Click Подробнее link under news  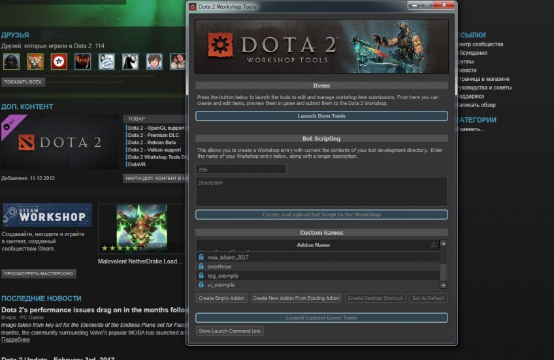[16, 340]
